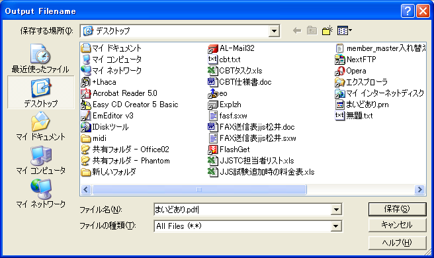Select the AL-Mail32 shortcut
Viewport: 434px width, 258px height.
pyautogui.click(x=231, y=48)
